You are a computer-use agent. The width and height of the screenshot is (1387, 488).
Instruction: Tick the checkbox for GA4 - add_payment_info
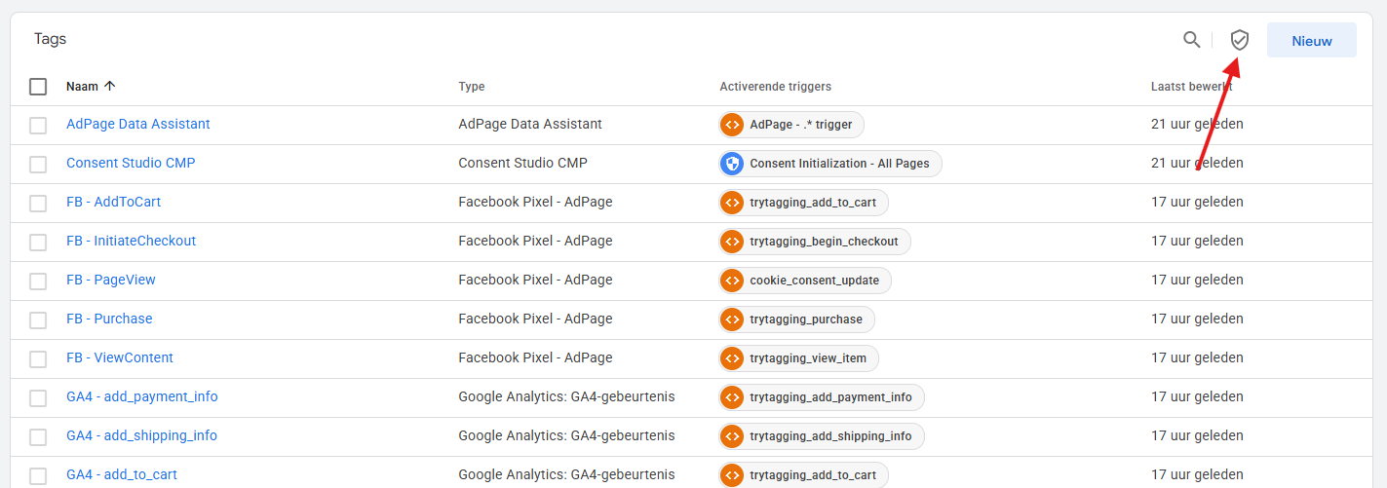pyautogui.click(x=38, y=398)
